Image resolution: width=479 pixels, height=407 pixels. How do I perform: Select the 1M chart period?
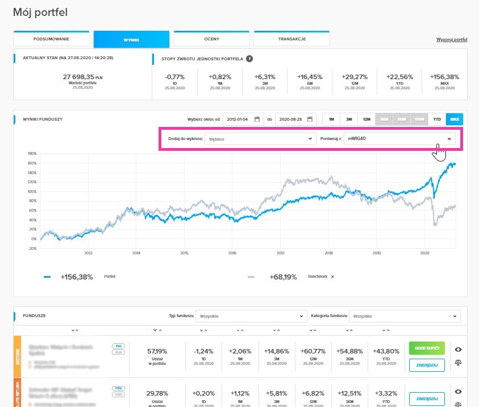point(331,120)
